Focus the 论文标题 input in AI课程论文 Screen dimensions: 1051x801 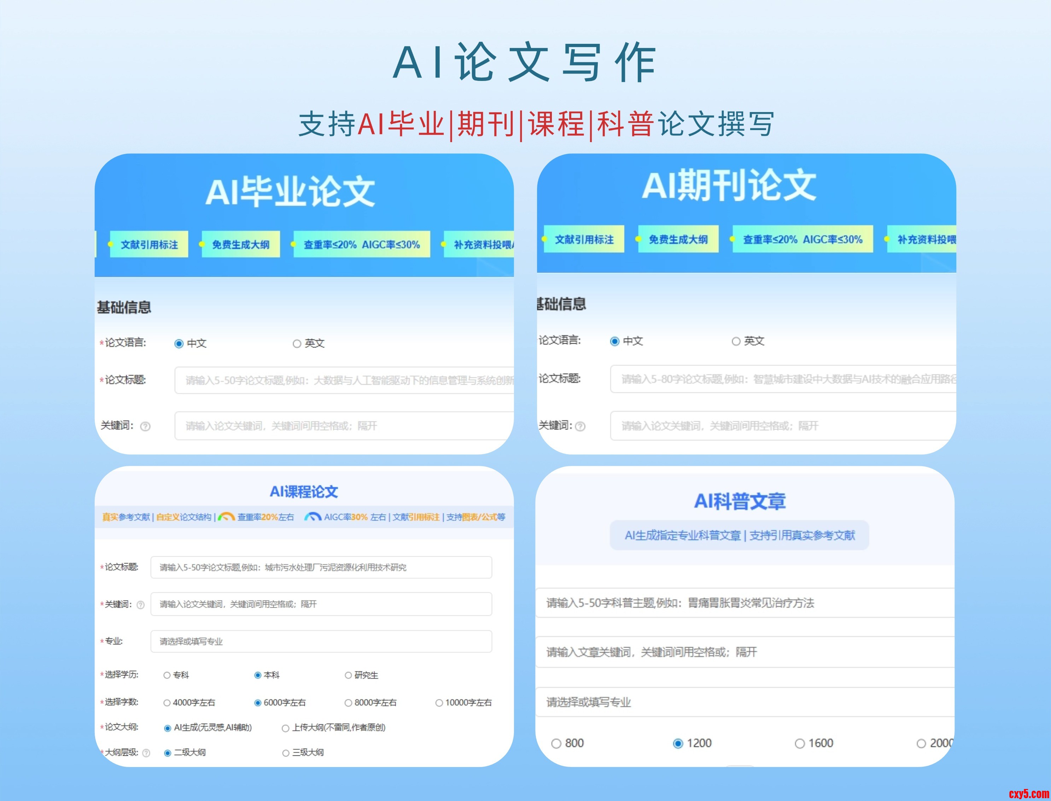[x=321, y=567]
